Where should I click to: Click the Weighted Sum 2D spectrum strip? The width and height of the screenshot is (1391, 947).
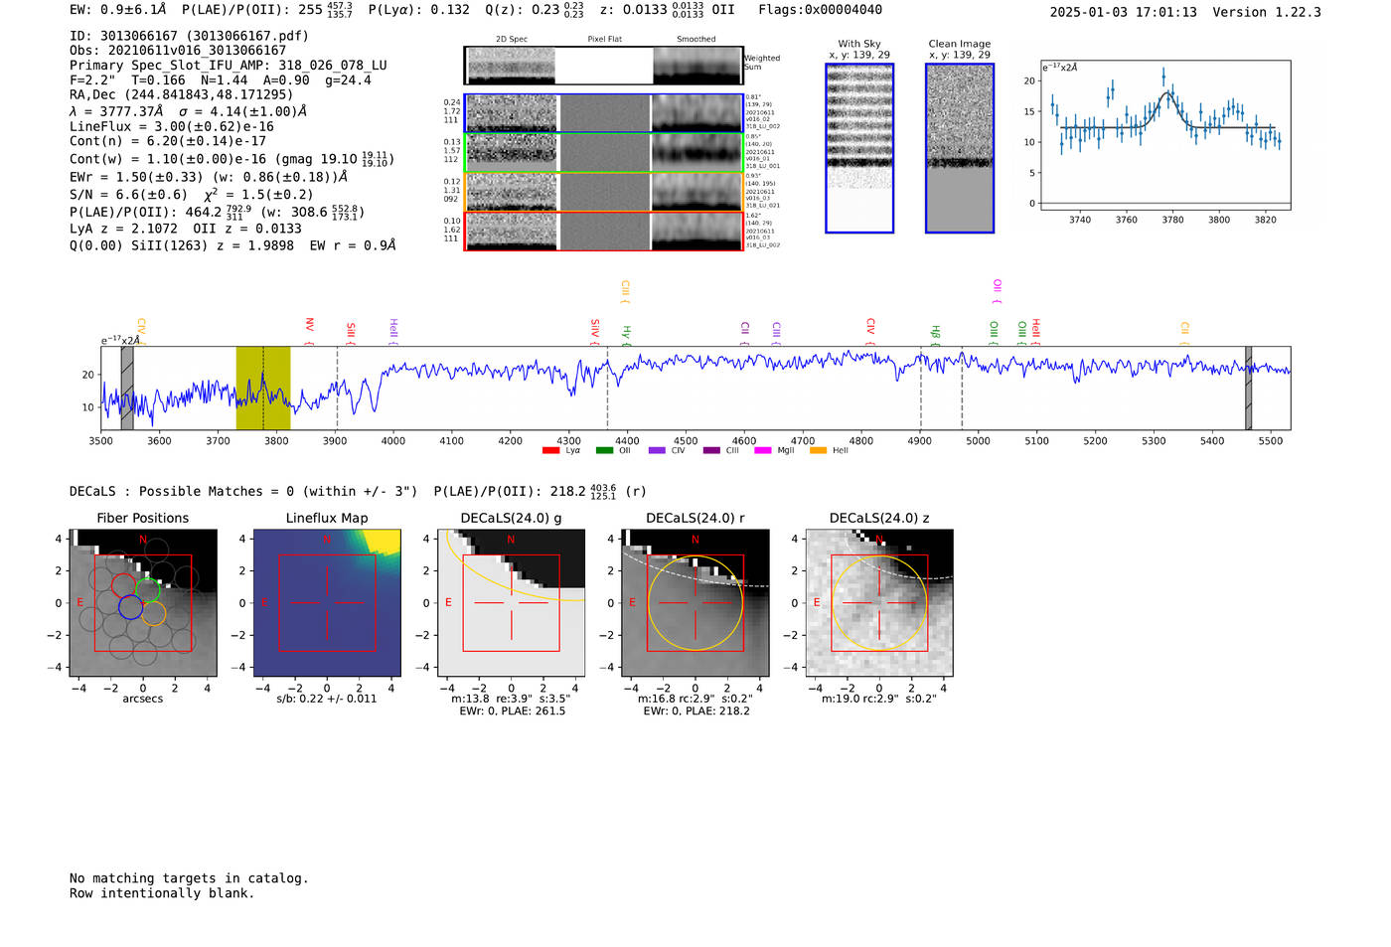click(x=604, y=66)
